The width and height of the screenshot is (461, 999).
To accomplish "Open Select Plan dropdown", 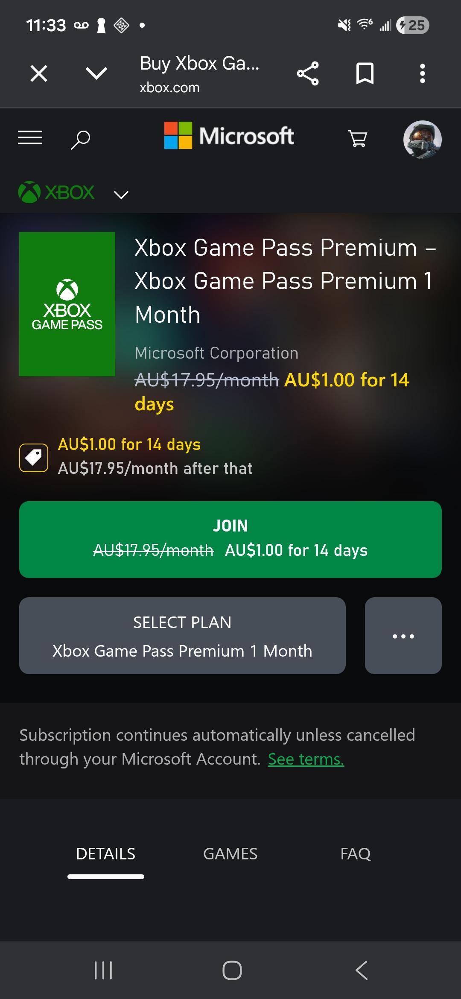I will [x=182, y=636].
